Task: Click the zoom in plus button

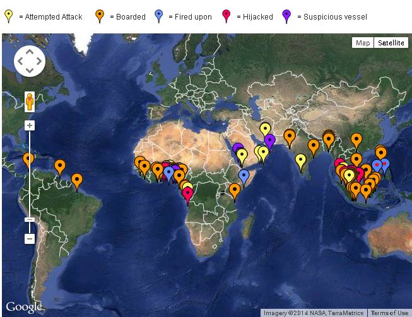Action: coord(29,125)
